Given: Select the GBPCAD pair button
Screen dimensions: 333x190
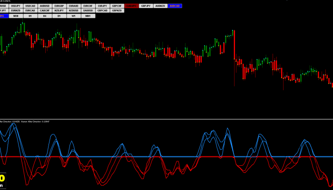Looking at the screenshot, I should (102, 10).
